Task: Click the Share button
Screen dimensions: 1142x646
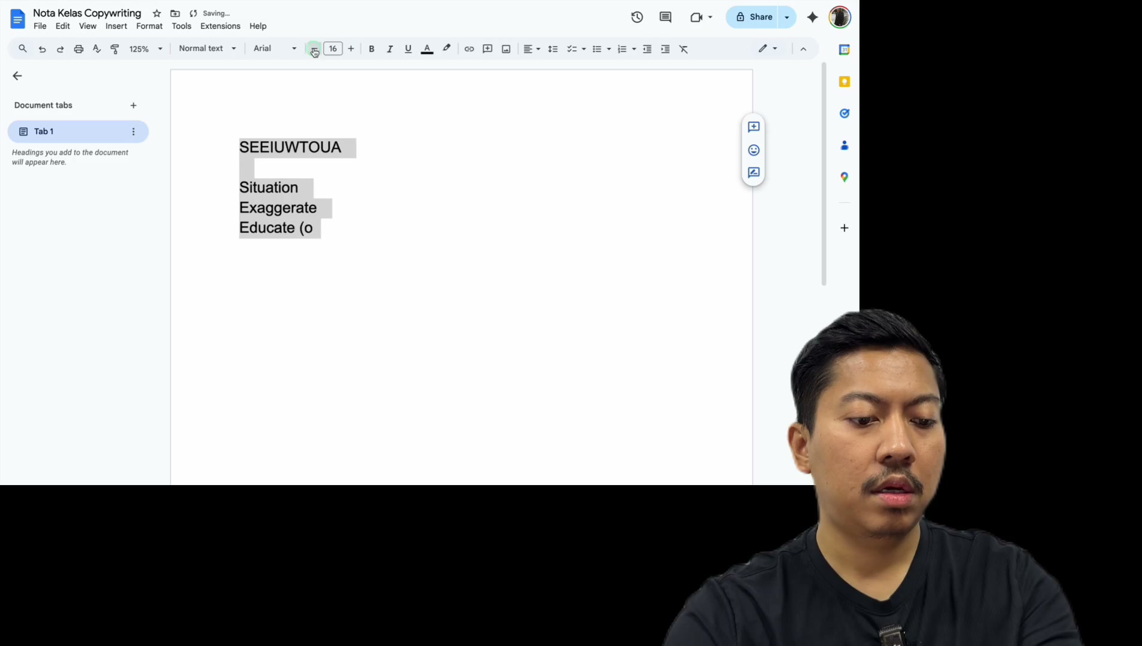Action: [x=754, y=17]
